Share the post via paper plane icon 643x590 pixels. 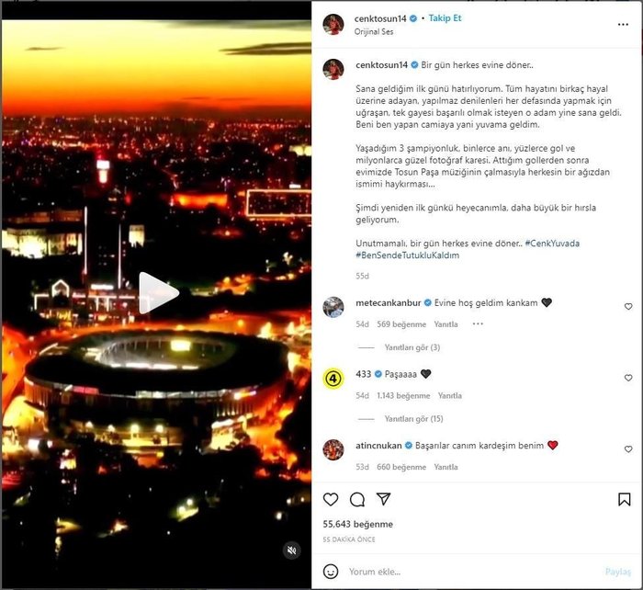(383, 498)
